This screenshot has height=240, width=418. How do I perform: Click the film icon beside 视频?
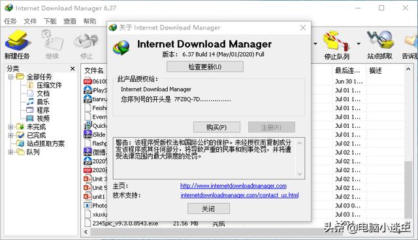tap(29, 119)
